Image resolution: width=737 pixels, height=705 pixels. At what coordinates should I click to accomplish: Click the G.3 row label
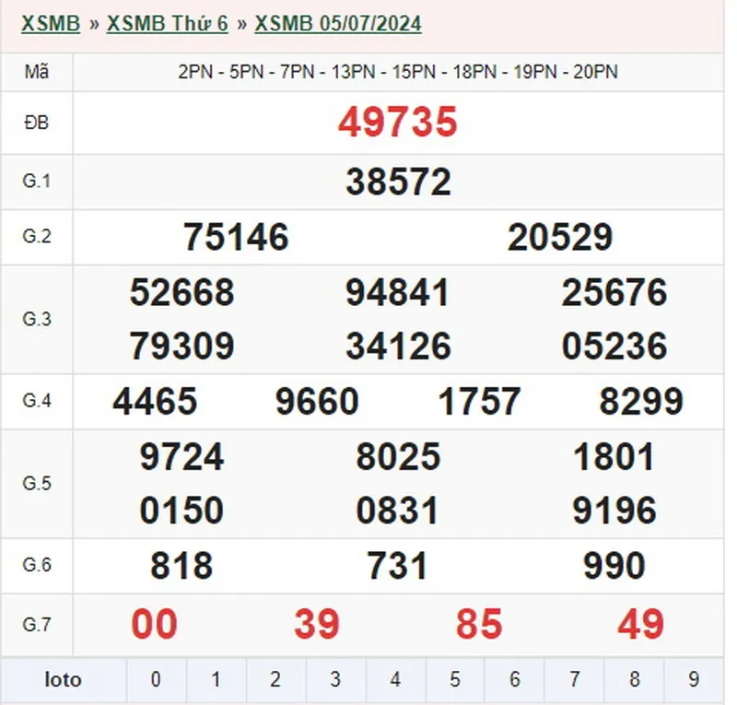click(37, 320)
